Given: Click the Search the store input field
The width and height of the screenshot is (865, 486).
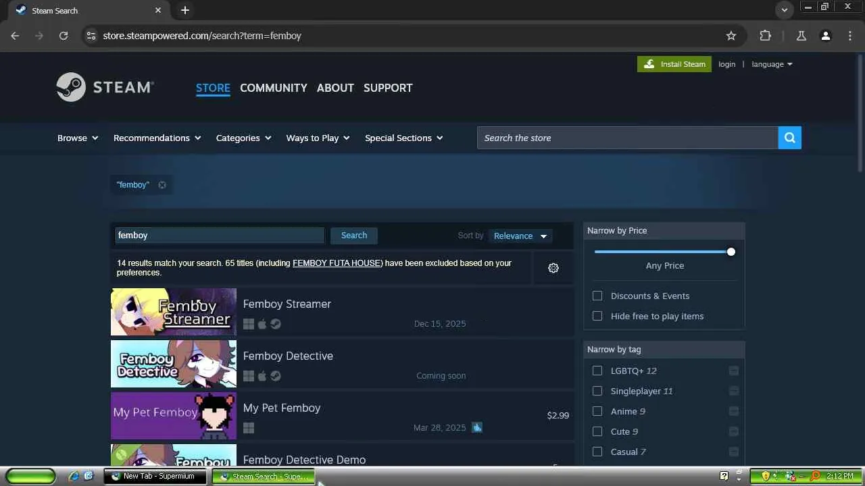Looking at the screenshot, I should pos(627,138).
